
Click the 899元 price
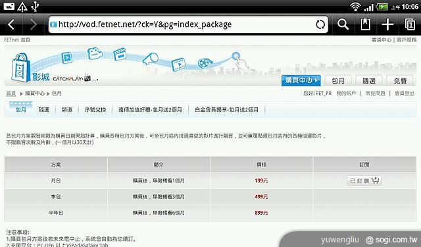(x=261, y=213)
